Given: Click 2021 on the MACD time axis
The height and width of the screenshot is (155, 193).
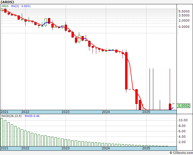Looking at the screenshot, I should [x=5, y=148].
